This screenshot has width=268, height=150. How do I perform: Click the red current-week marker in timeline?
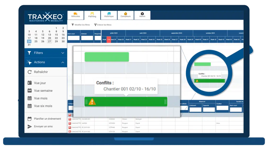coord(109,40)
